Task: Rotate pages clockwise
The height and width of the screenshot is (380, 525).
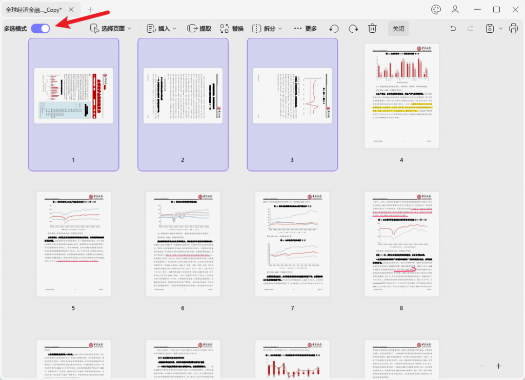Action: pos(353,29)
